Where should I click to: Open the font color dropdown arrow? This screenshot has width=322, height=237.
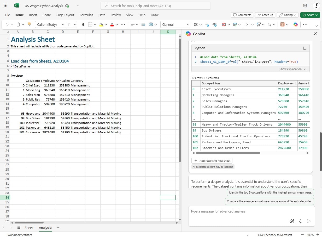click(117, 24)
